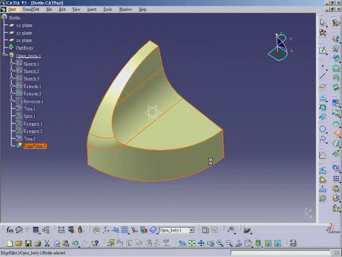Open the Help menu

[x=142, y=9]
